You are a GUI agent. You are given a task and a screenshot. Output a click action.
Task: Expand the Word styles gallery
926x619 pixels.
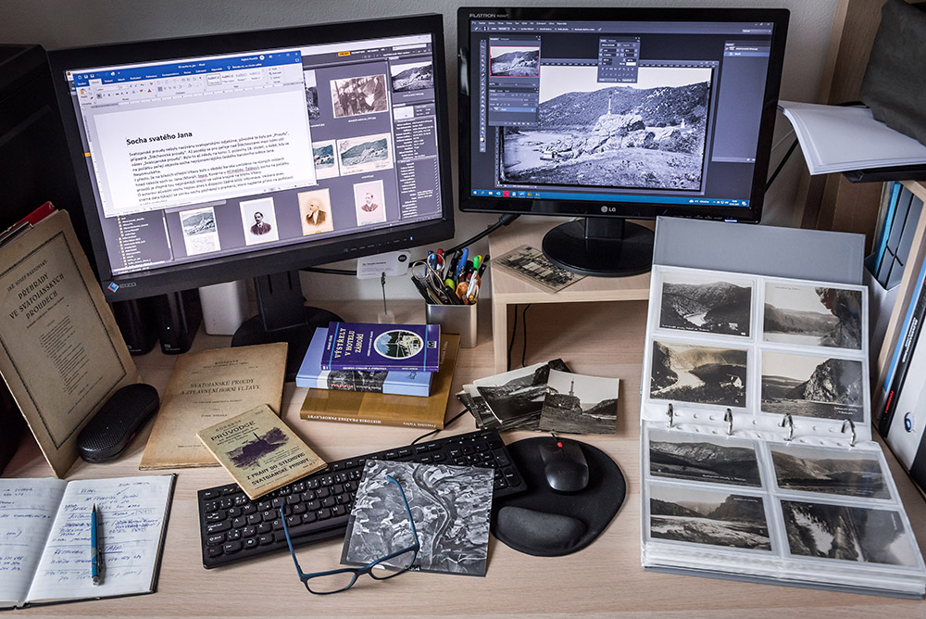pyautogui.click(x=264, y=80)
